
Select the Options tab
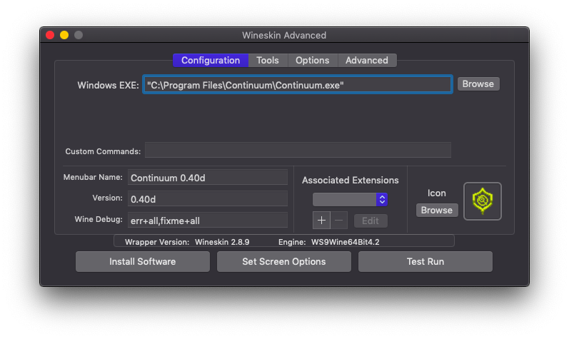click(312, 61)
